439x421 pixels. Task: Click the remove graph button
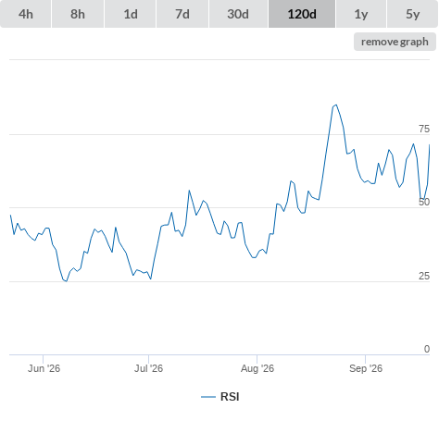tap(395, 42)
